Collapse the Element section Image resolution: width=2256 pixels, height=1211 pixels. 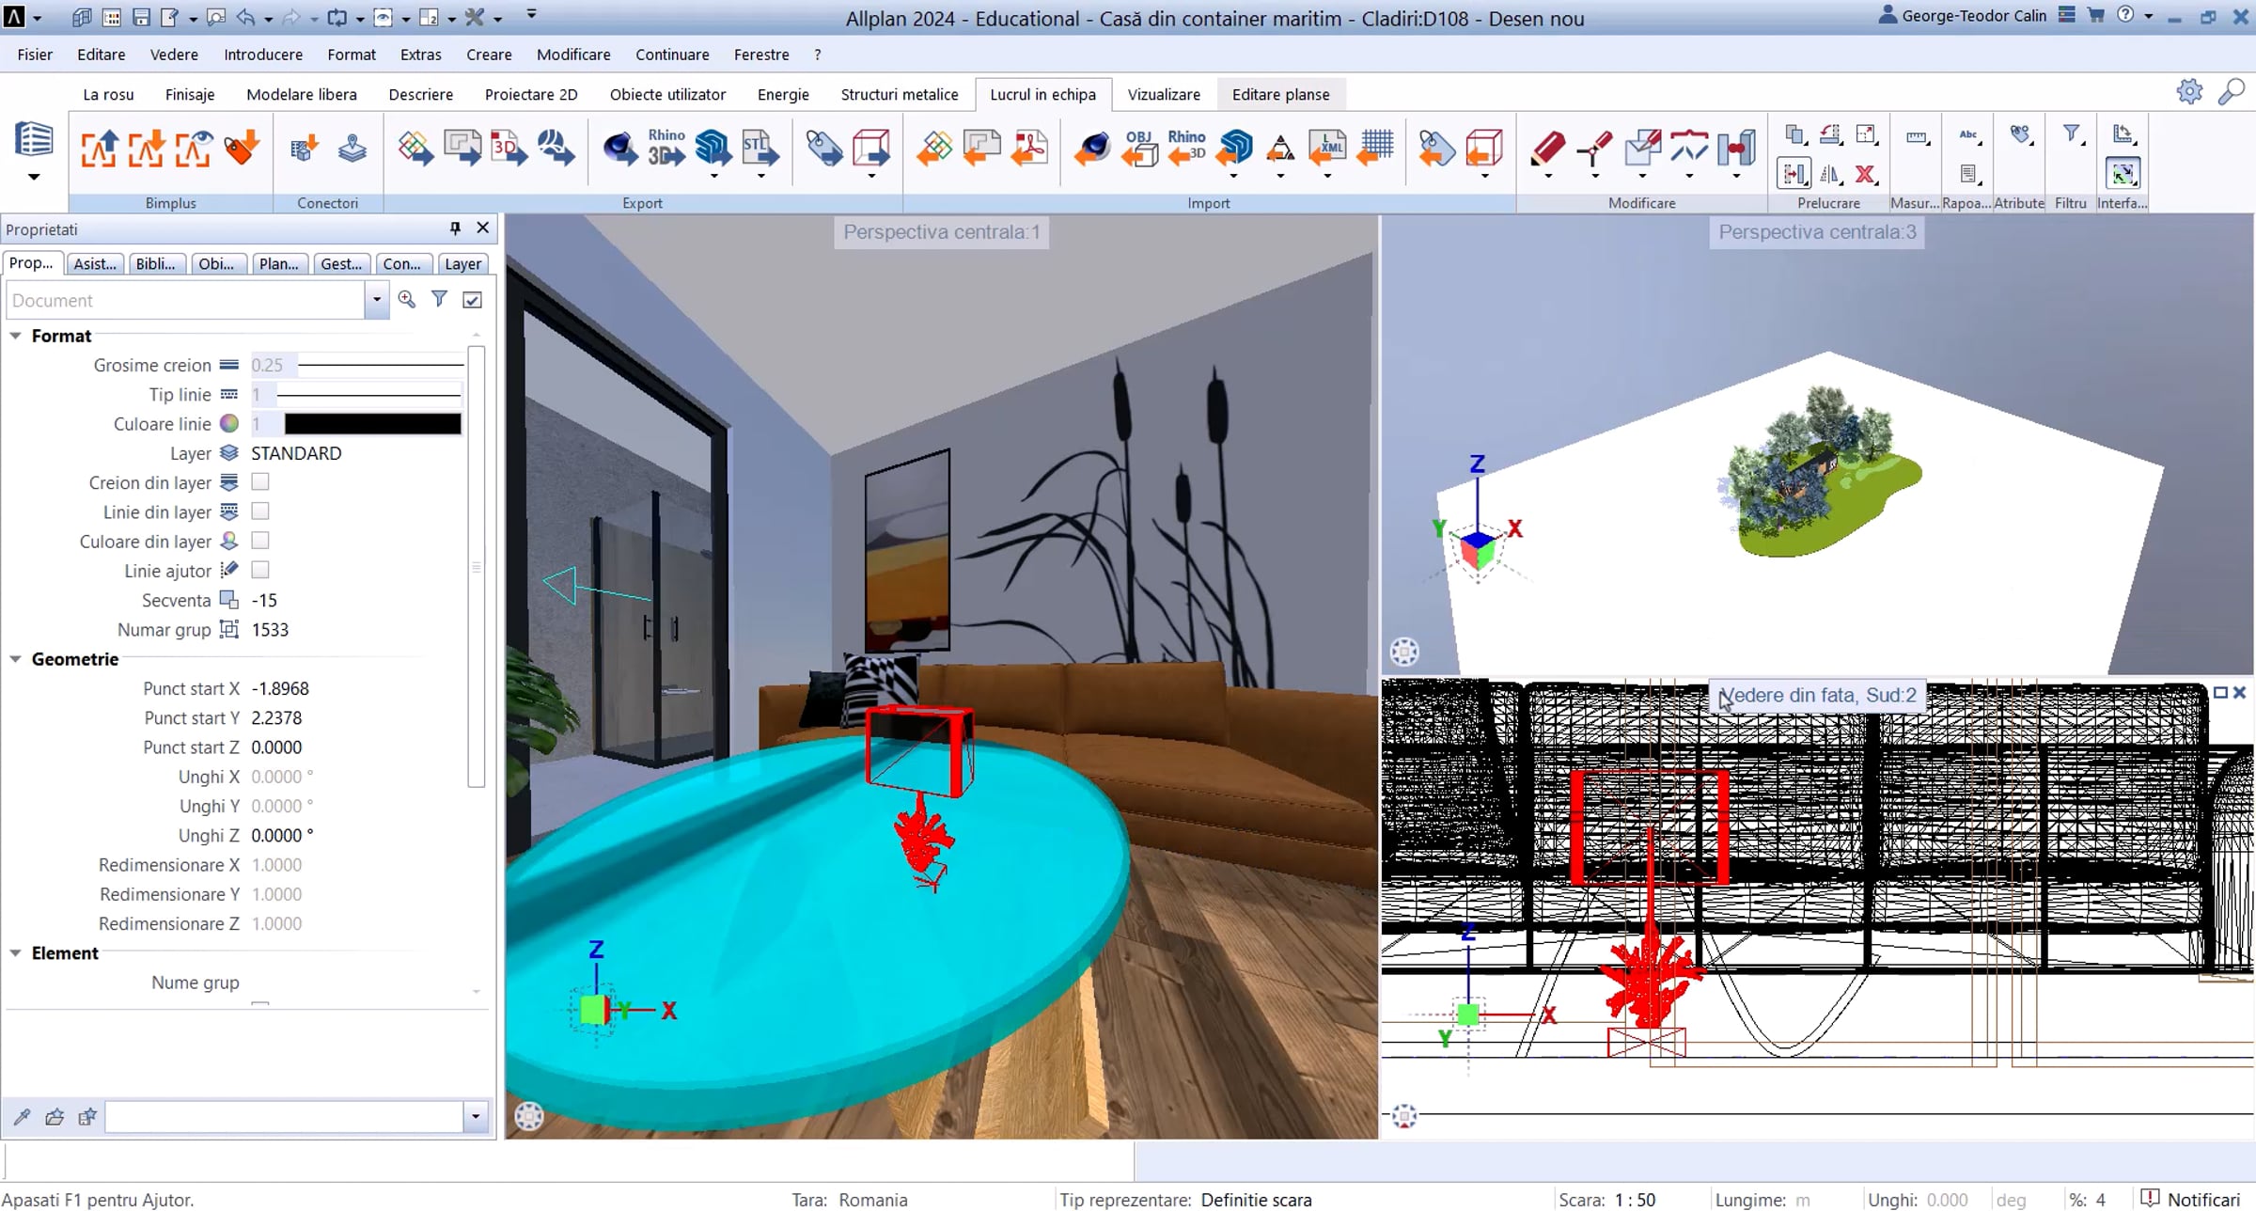pos(16,952)
